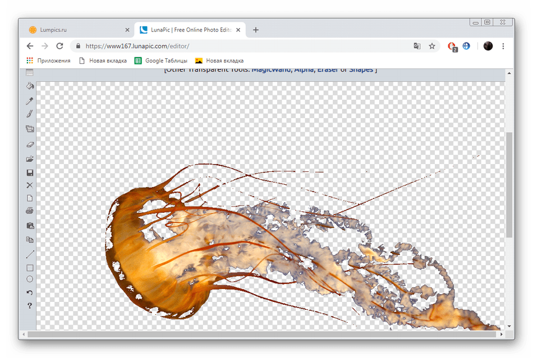This screenshot has width=533, height=358.
Task: Save image with floppy disk icon
Action: click(x=30, y=173)
